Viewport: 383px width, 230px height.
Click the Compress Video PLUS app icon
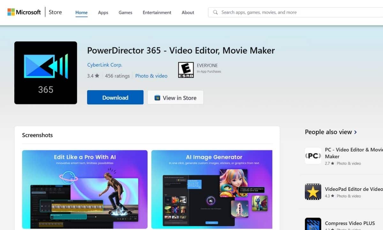pos(313,224)
